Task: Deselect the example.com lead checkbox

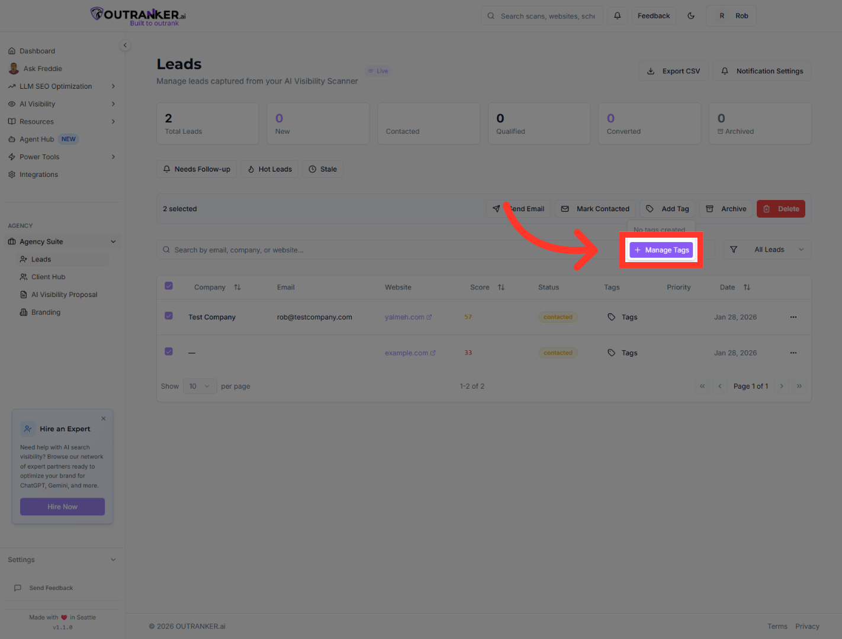Action: tap(169, 351)
